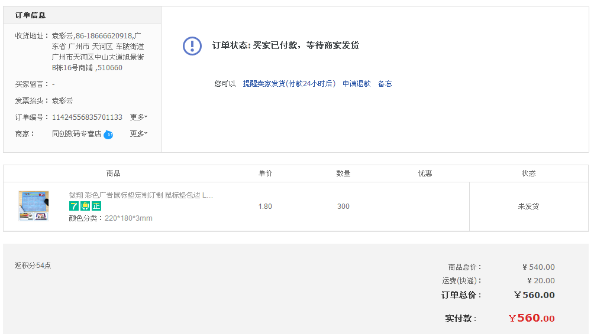Visit the 同创数码专营店 store page
The height and width of the screenshot is (334, 594).
[76, 134]
